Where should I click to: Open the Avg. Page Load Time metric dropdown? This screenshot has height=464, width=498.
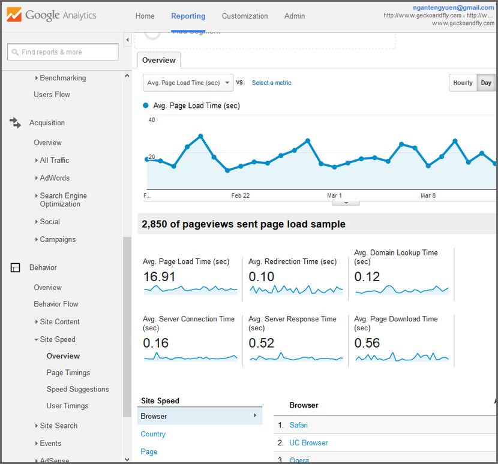point(188,83)
